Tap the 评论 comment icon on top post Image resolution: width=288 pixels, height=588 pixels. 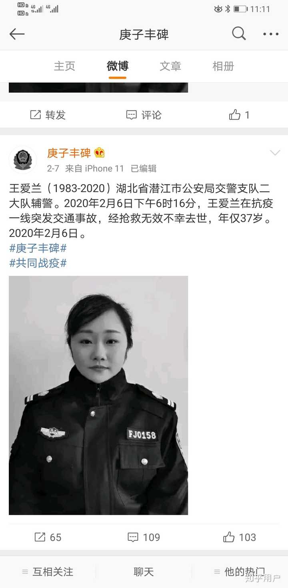(x=132, y=115)
